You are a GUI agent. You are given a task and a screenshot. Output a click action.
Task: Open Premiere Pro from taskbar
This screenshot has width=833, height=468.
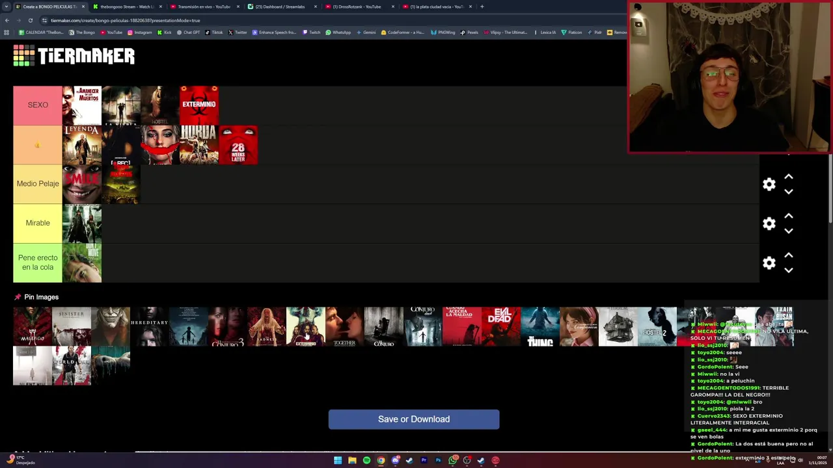[x=424, y=460]
